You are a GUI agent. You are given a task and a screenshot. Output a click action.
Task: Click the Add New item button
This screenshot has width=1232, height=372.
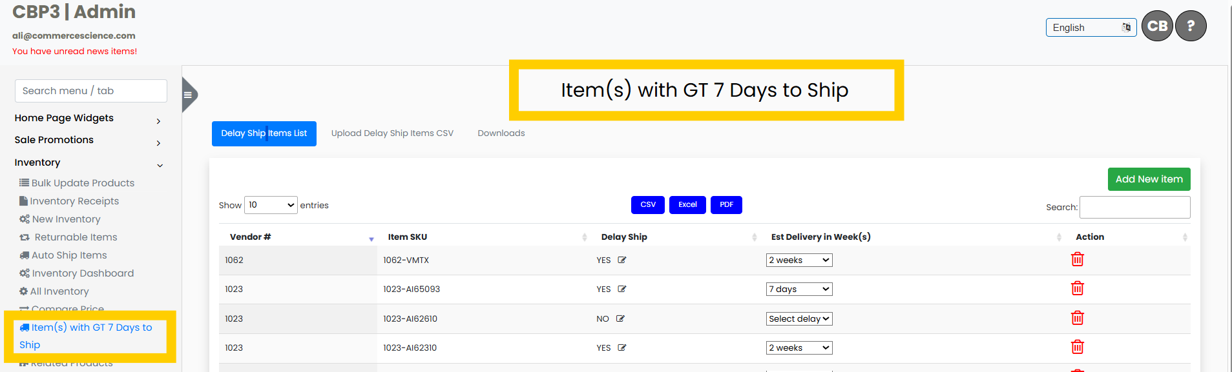click(x=1148, y=179)
